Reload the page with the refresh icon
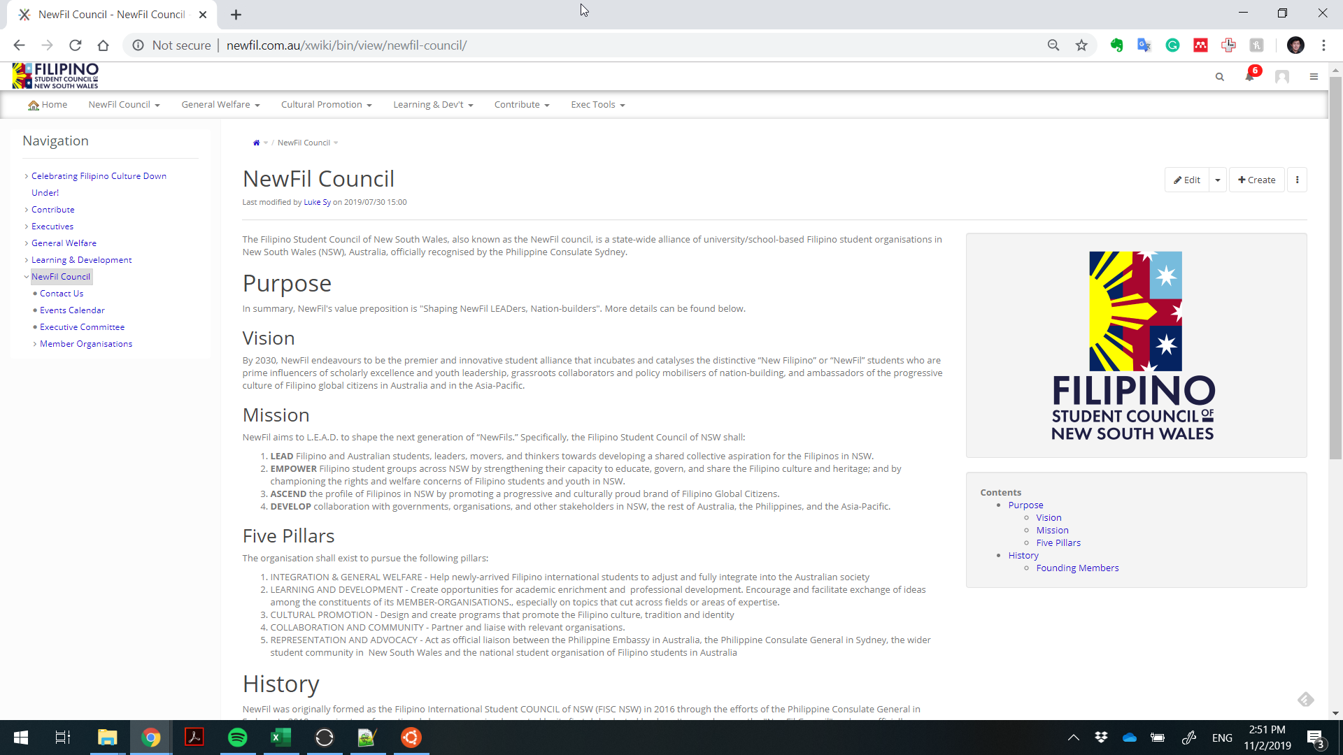Image resolution: width=1343 pixels, height=755 pixels. coord(75,45)
